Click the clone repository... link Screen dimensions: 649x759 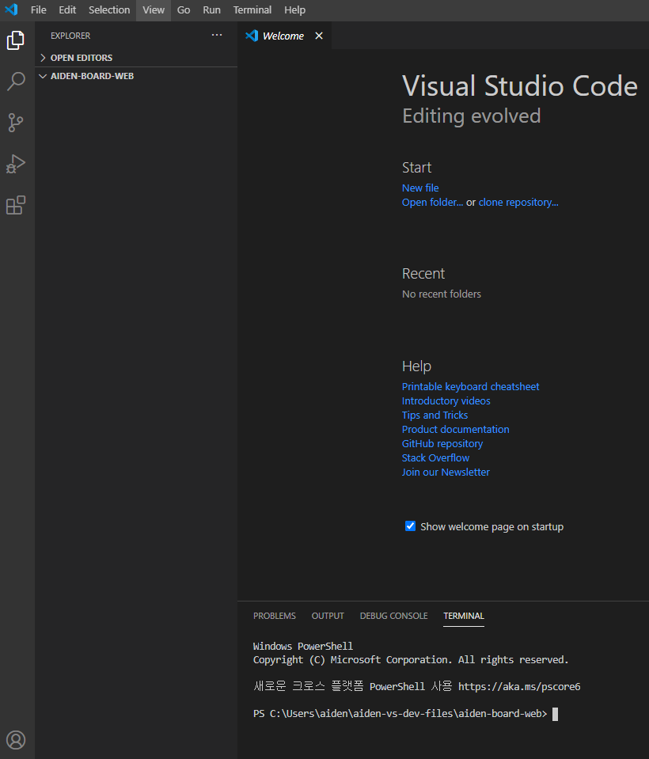(x=518, y=203)
